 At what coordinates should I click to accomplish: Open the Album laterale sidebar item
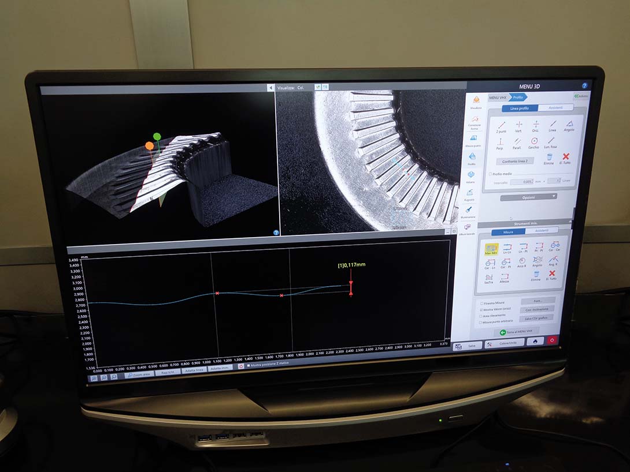coord(467,230)
